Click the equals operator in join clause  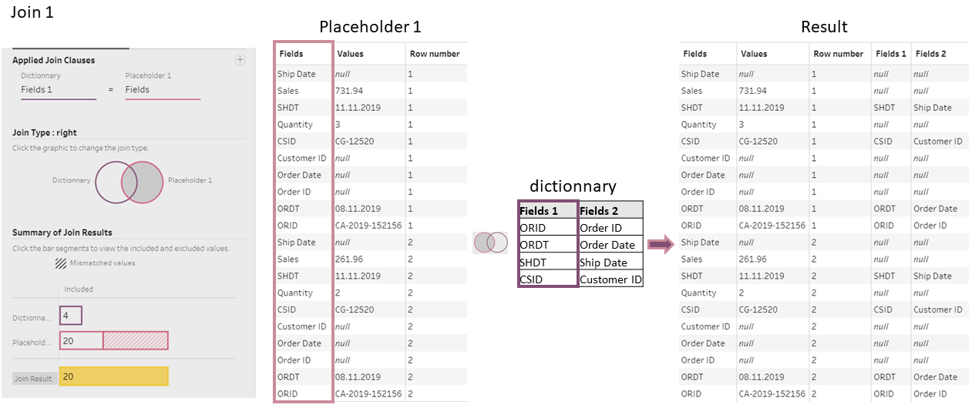[x=110, y=89]
